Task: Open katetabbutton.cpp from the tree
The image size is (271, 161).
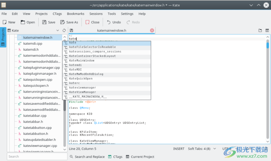Action: tap(37, 128)
